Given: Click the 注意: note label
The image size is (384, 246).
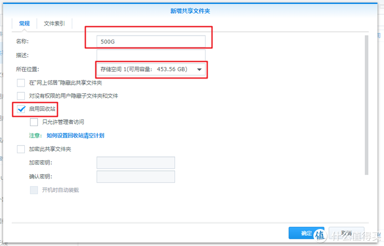Looking at the screenshot, I should [x=36, y=136].
